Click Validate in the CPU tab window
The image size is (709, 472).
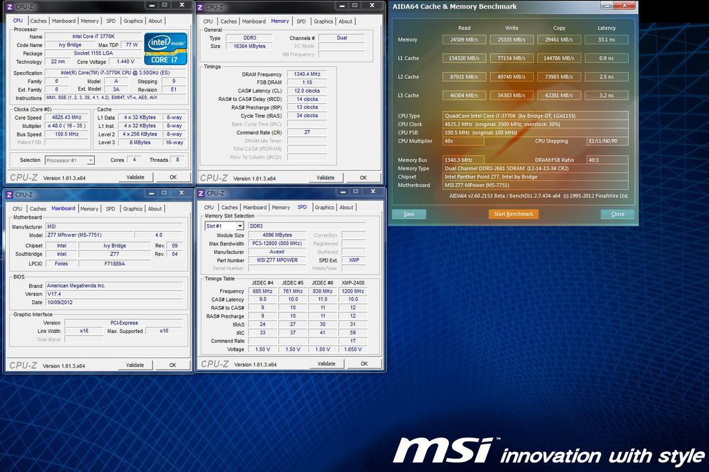point(135,177)
